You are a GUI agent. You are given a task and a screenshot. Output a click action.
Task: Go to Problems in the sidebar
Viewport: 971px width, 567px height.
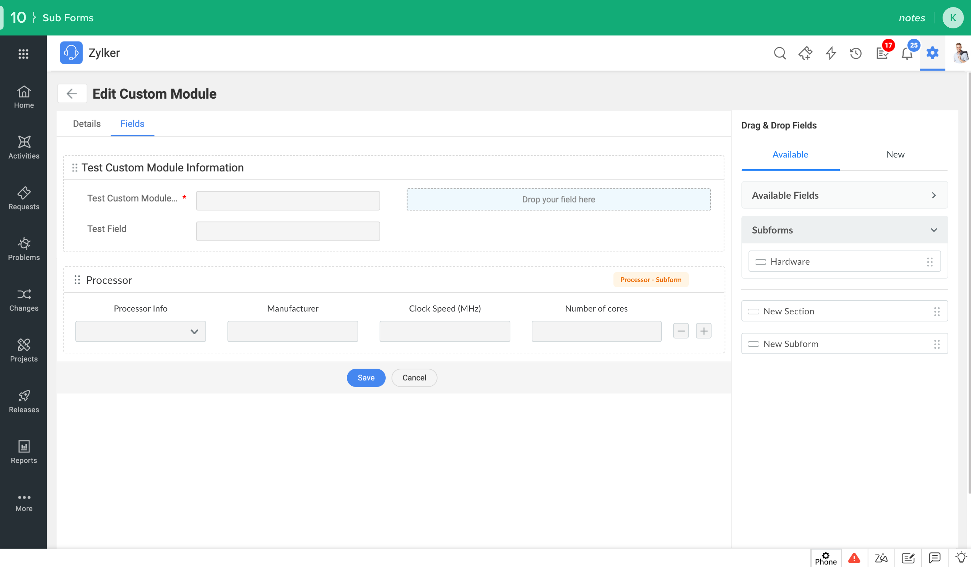pyautogui.click(x=24, y=249)
